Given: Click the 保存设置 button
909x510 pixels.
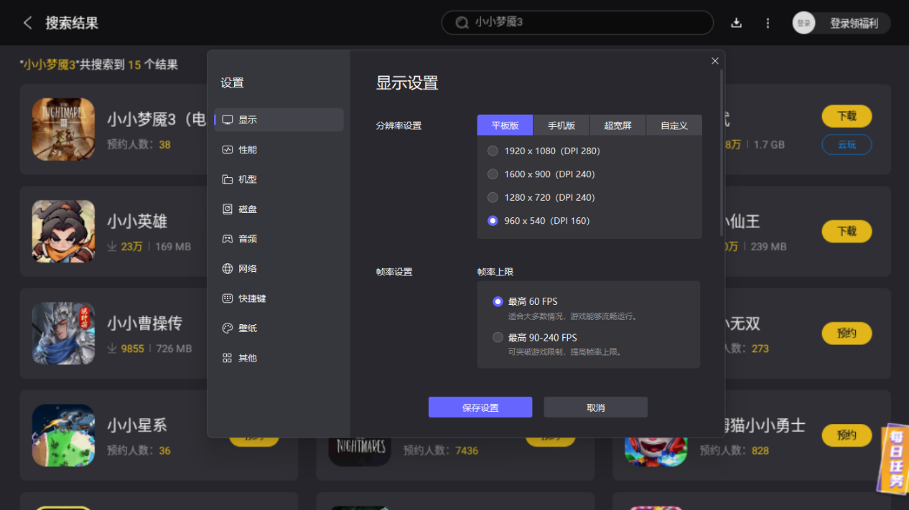Looking at the screenshot, I should coord(480,407).
